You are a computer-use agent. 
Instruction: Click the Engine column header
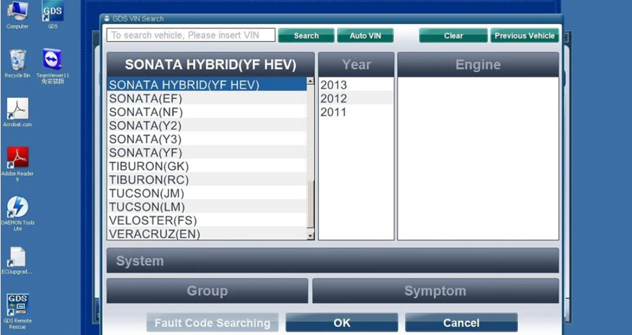tap(478, 64)
